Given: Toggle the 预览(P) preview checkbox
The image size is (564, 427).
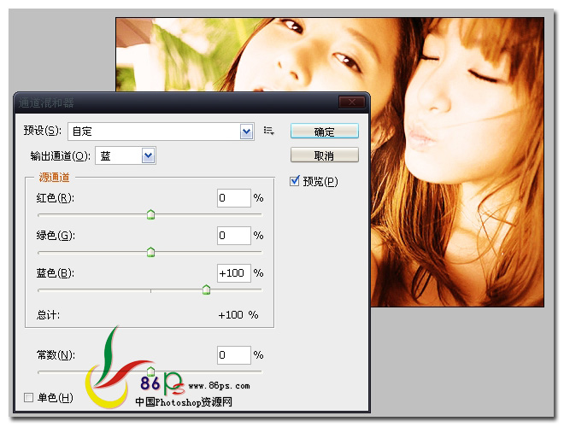Looking at the screenshot, I should (x=296, y=181).
